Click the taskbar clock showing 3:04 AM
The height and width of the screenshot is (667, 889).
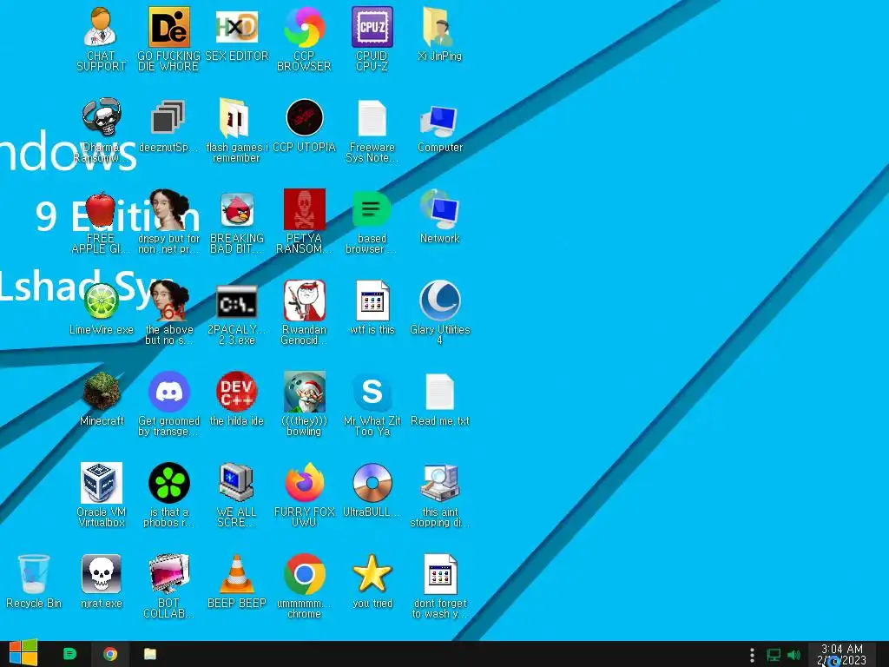tap(842, 654)
